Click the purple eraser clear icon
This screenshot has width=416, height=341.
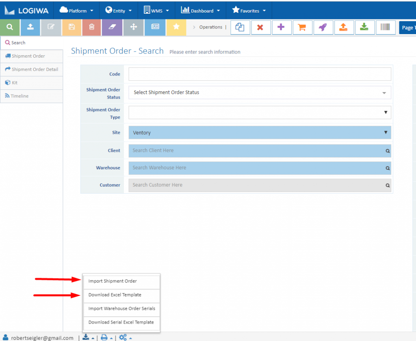113,27
